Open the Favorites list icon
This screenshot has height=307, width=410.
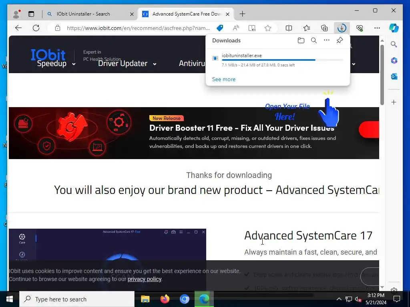[x=307, y=28]
